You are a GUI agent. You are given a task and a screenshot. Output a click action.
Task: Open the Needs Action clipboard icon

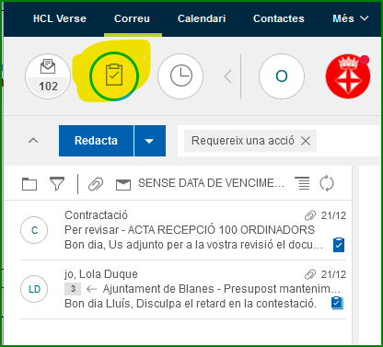click(x=114, y=76)
